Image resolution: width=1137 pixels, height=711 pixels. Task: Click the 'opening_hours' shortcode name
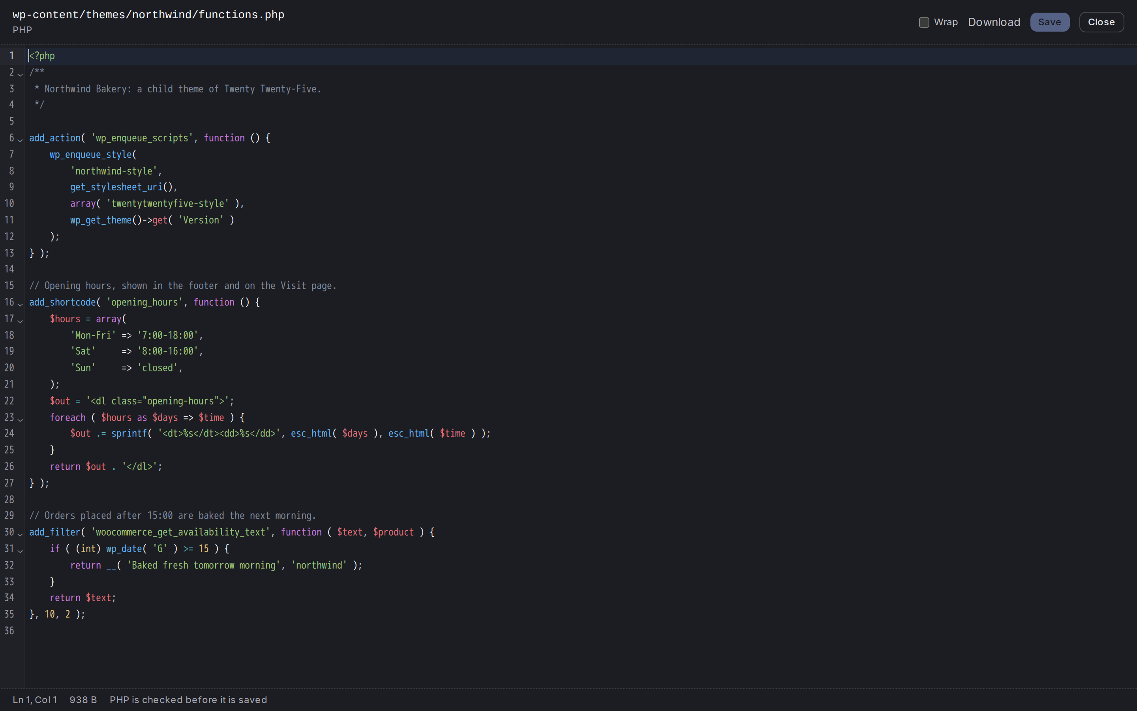pos(145,302)
